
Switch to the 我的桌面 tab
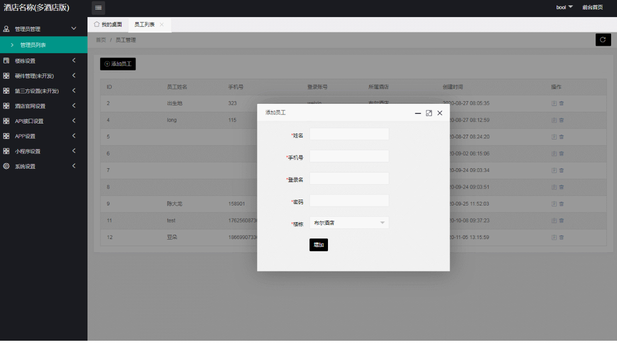click(x=108, y=25)
